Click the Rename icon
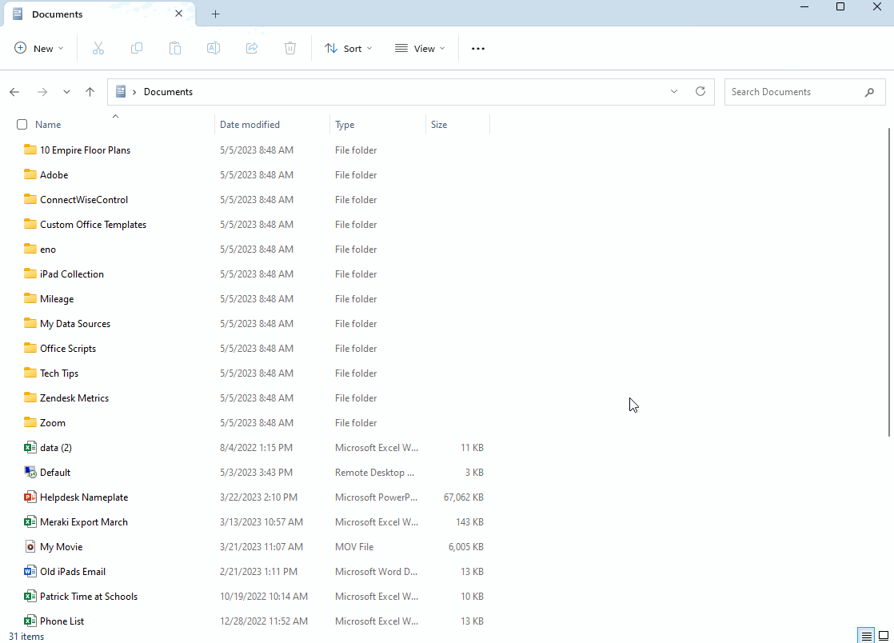 (214, 49)
